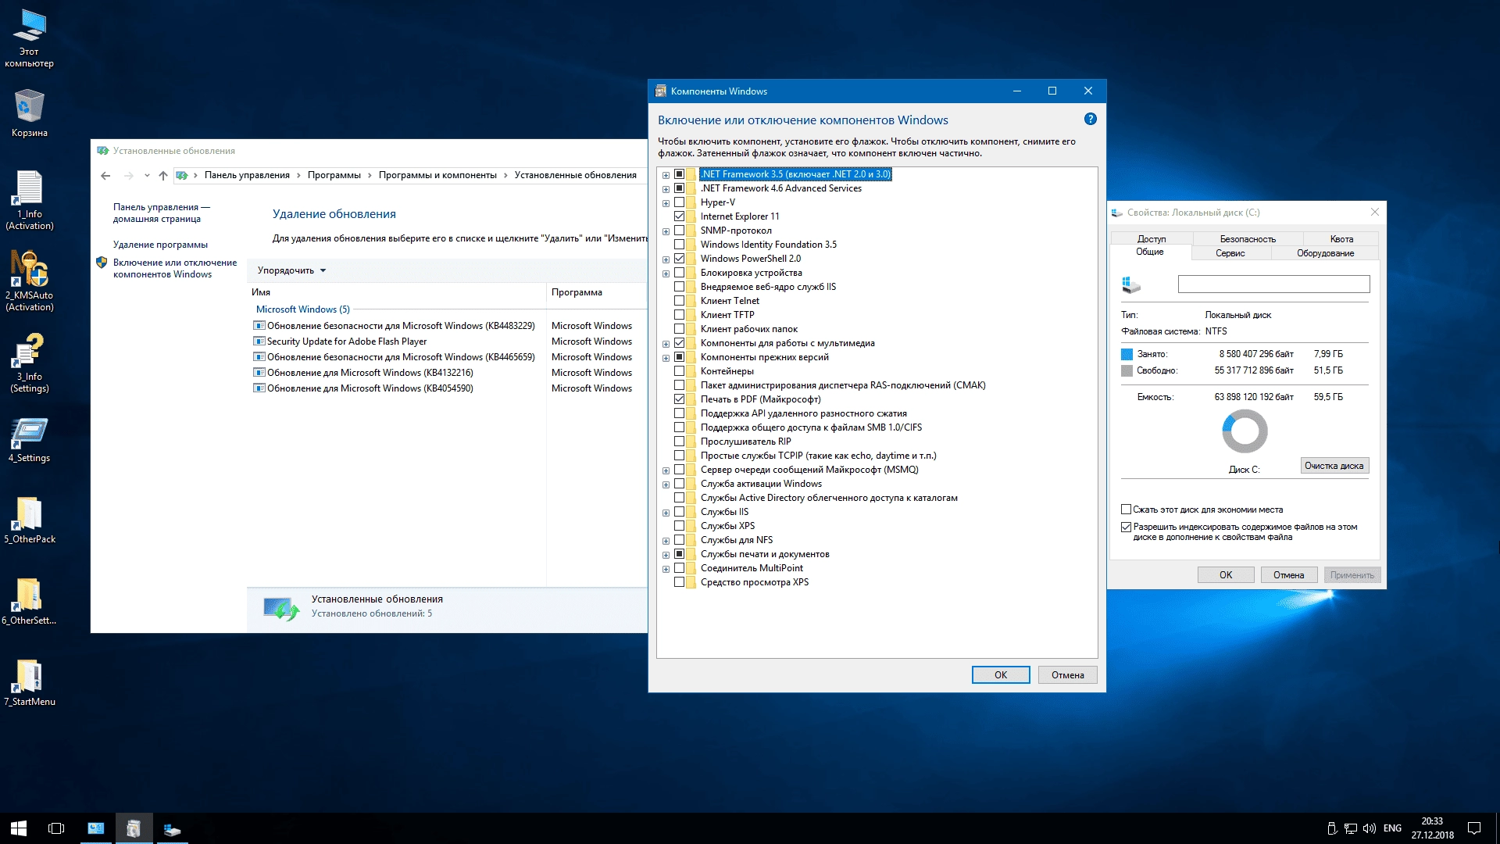The image size is (1500, 844).
Task: Select the 3_Info (Settings) desktop icon
Action: coord(30,363)
